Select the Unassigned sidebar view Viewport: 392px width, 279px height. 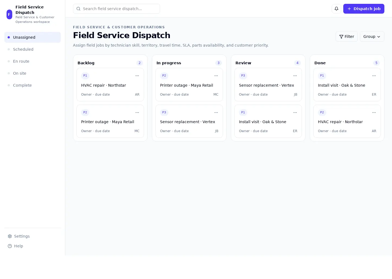click(x=32, y=37)
